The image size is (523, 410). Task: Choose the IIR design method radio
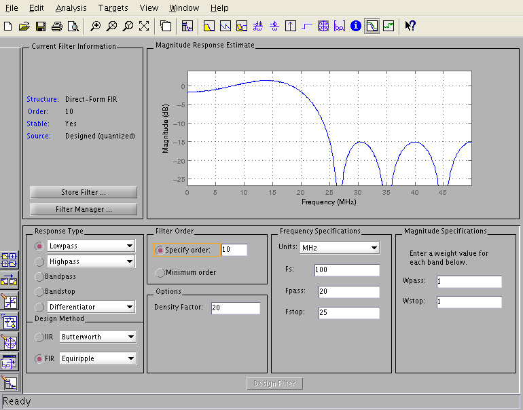[x=39, y=337]
